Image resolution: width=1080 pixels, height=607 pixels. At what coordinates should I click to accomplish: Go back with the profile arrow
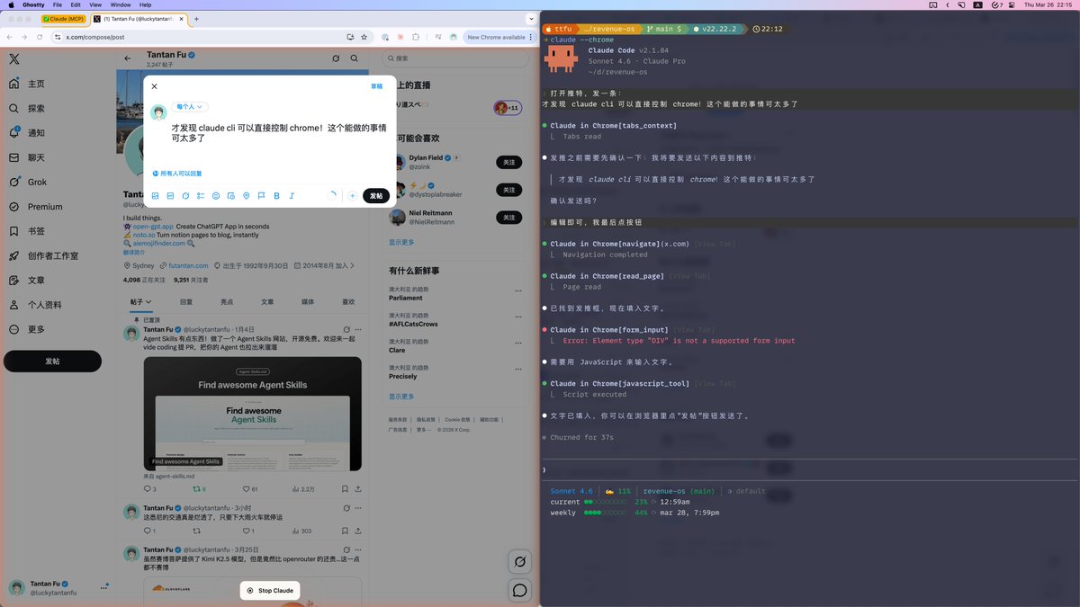(x=128, y=58)
